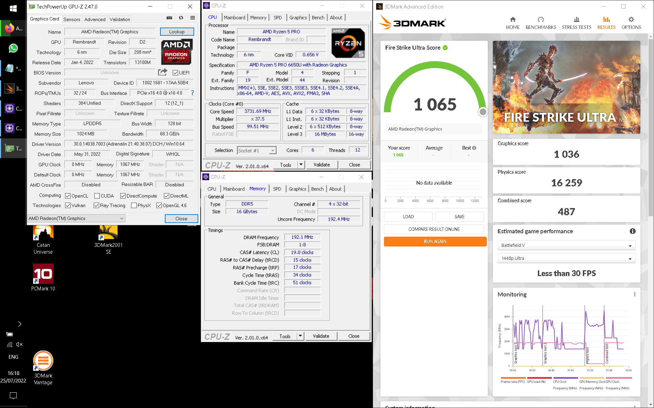Click COMPARE RESULT ONLINE button
The height and width of the screenshot is (408, 654).
tap(434, 229)
